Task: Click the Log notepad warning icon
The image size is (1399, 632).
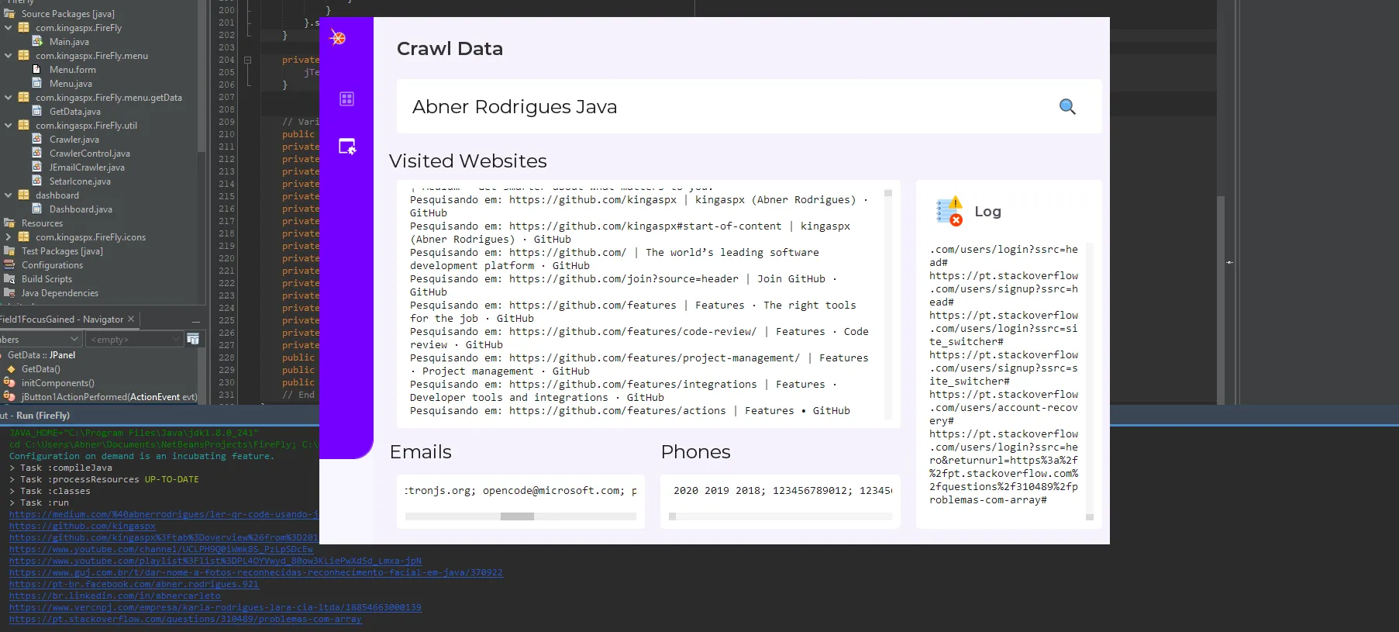Action: tap(949, 211)
